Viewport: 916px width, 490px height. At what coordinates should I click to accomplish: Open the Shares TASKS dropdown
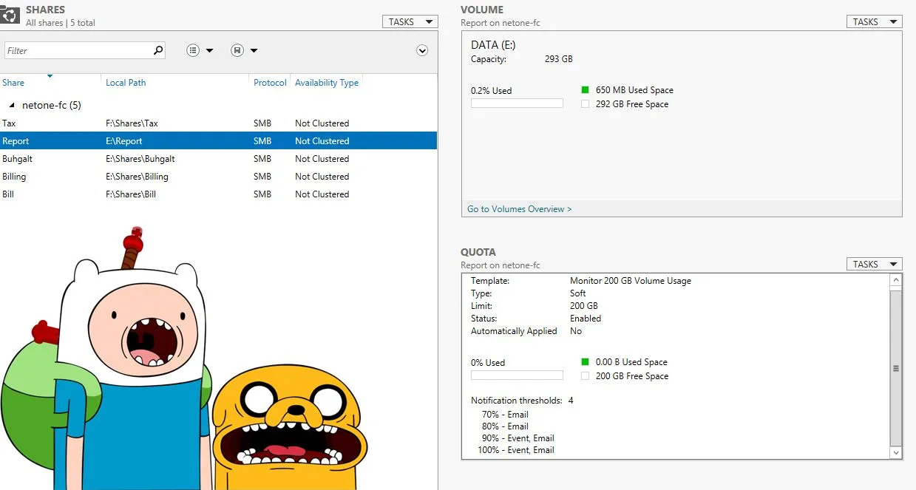click(410, 21)
